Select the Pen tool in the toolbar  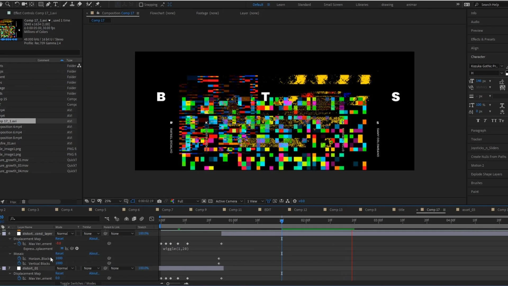pos(48,4)
